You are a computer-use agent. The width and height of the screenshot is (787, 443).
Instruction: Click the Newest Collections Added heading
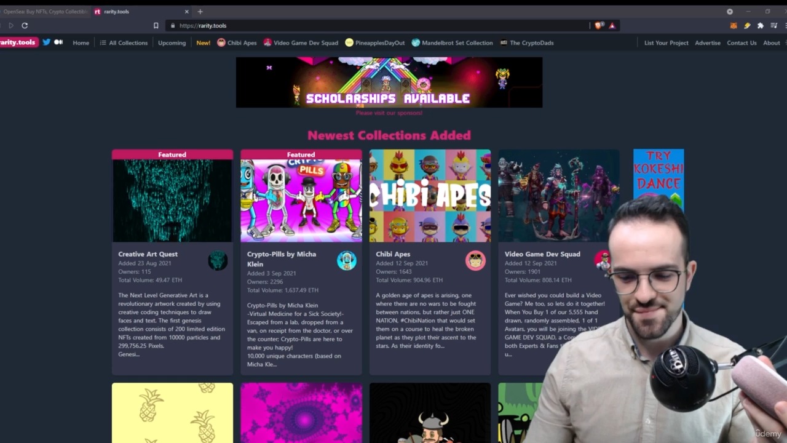pyautogui.click(x=389, y=135)
